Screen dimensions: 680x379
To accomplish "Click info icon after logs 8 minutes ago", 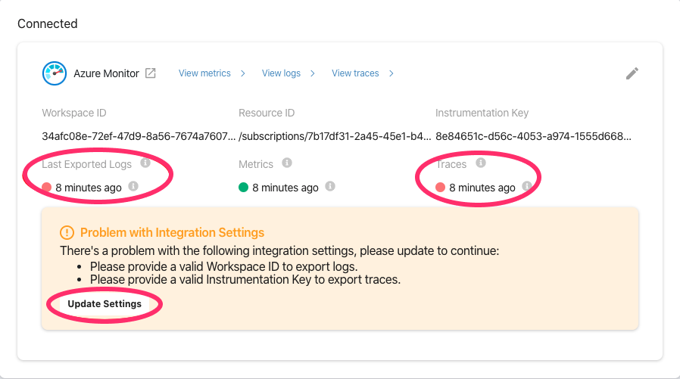I will (133, 186).
